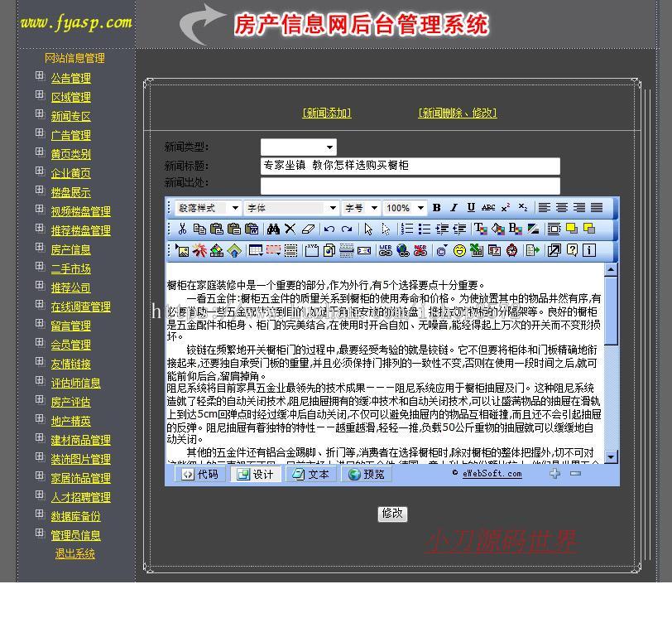Apply the numbered list icon
The image size is (672, 618).
pyautogui.click(x=407, y=228)
